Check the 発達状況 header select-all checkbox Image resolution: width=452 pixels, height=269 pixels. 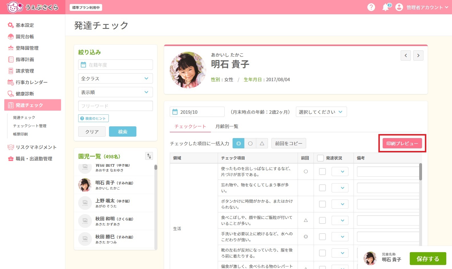320,158
